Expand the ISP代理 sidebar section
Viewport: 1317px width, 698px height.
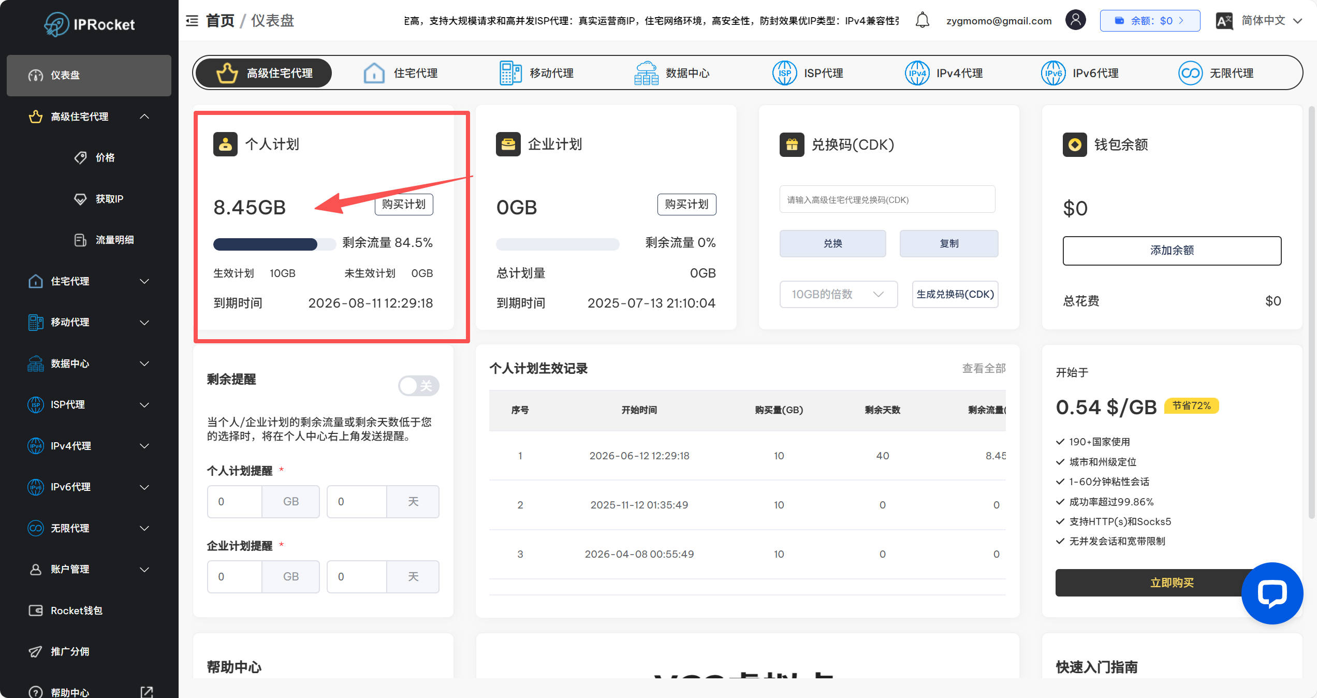[x=144, y=404]
